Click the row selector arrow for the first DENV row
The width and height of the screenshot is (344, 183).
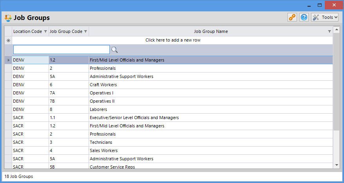(x=8, y=60)
